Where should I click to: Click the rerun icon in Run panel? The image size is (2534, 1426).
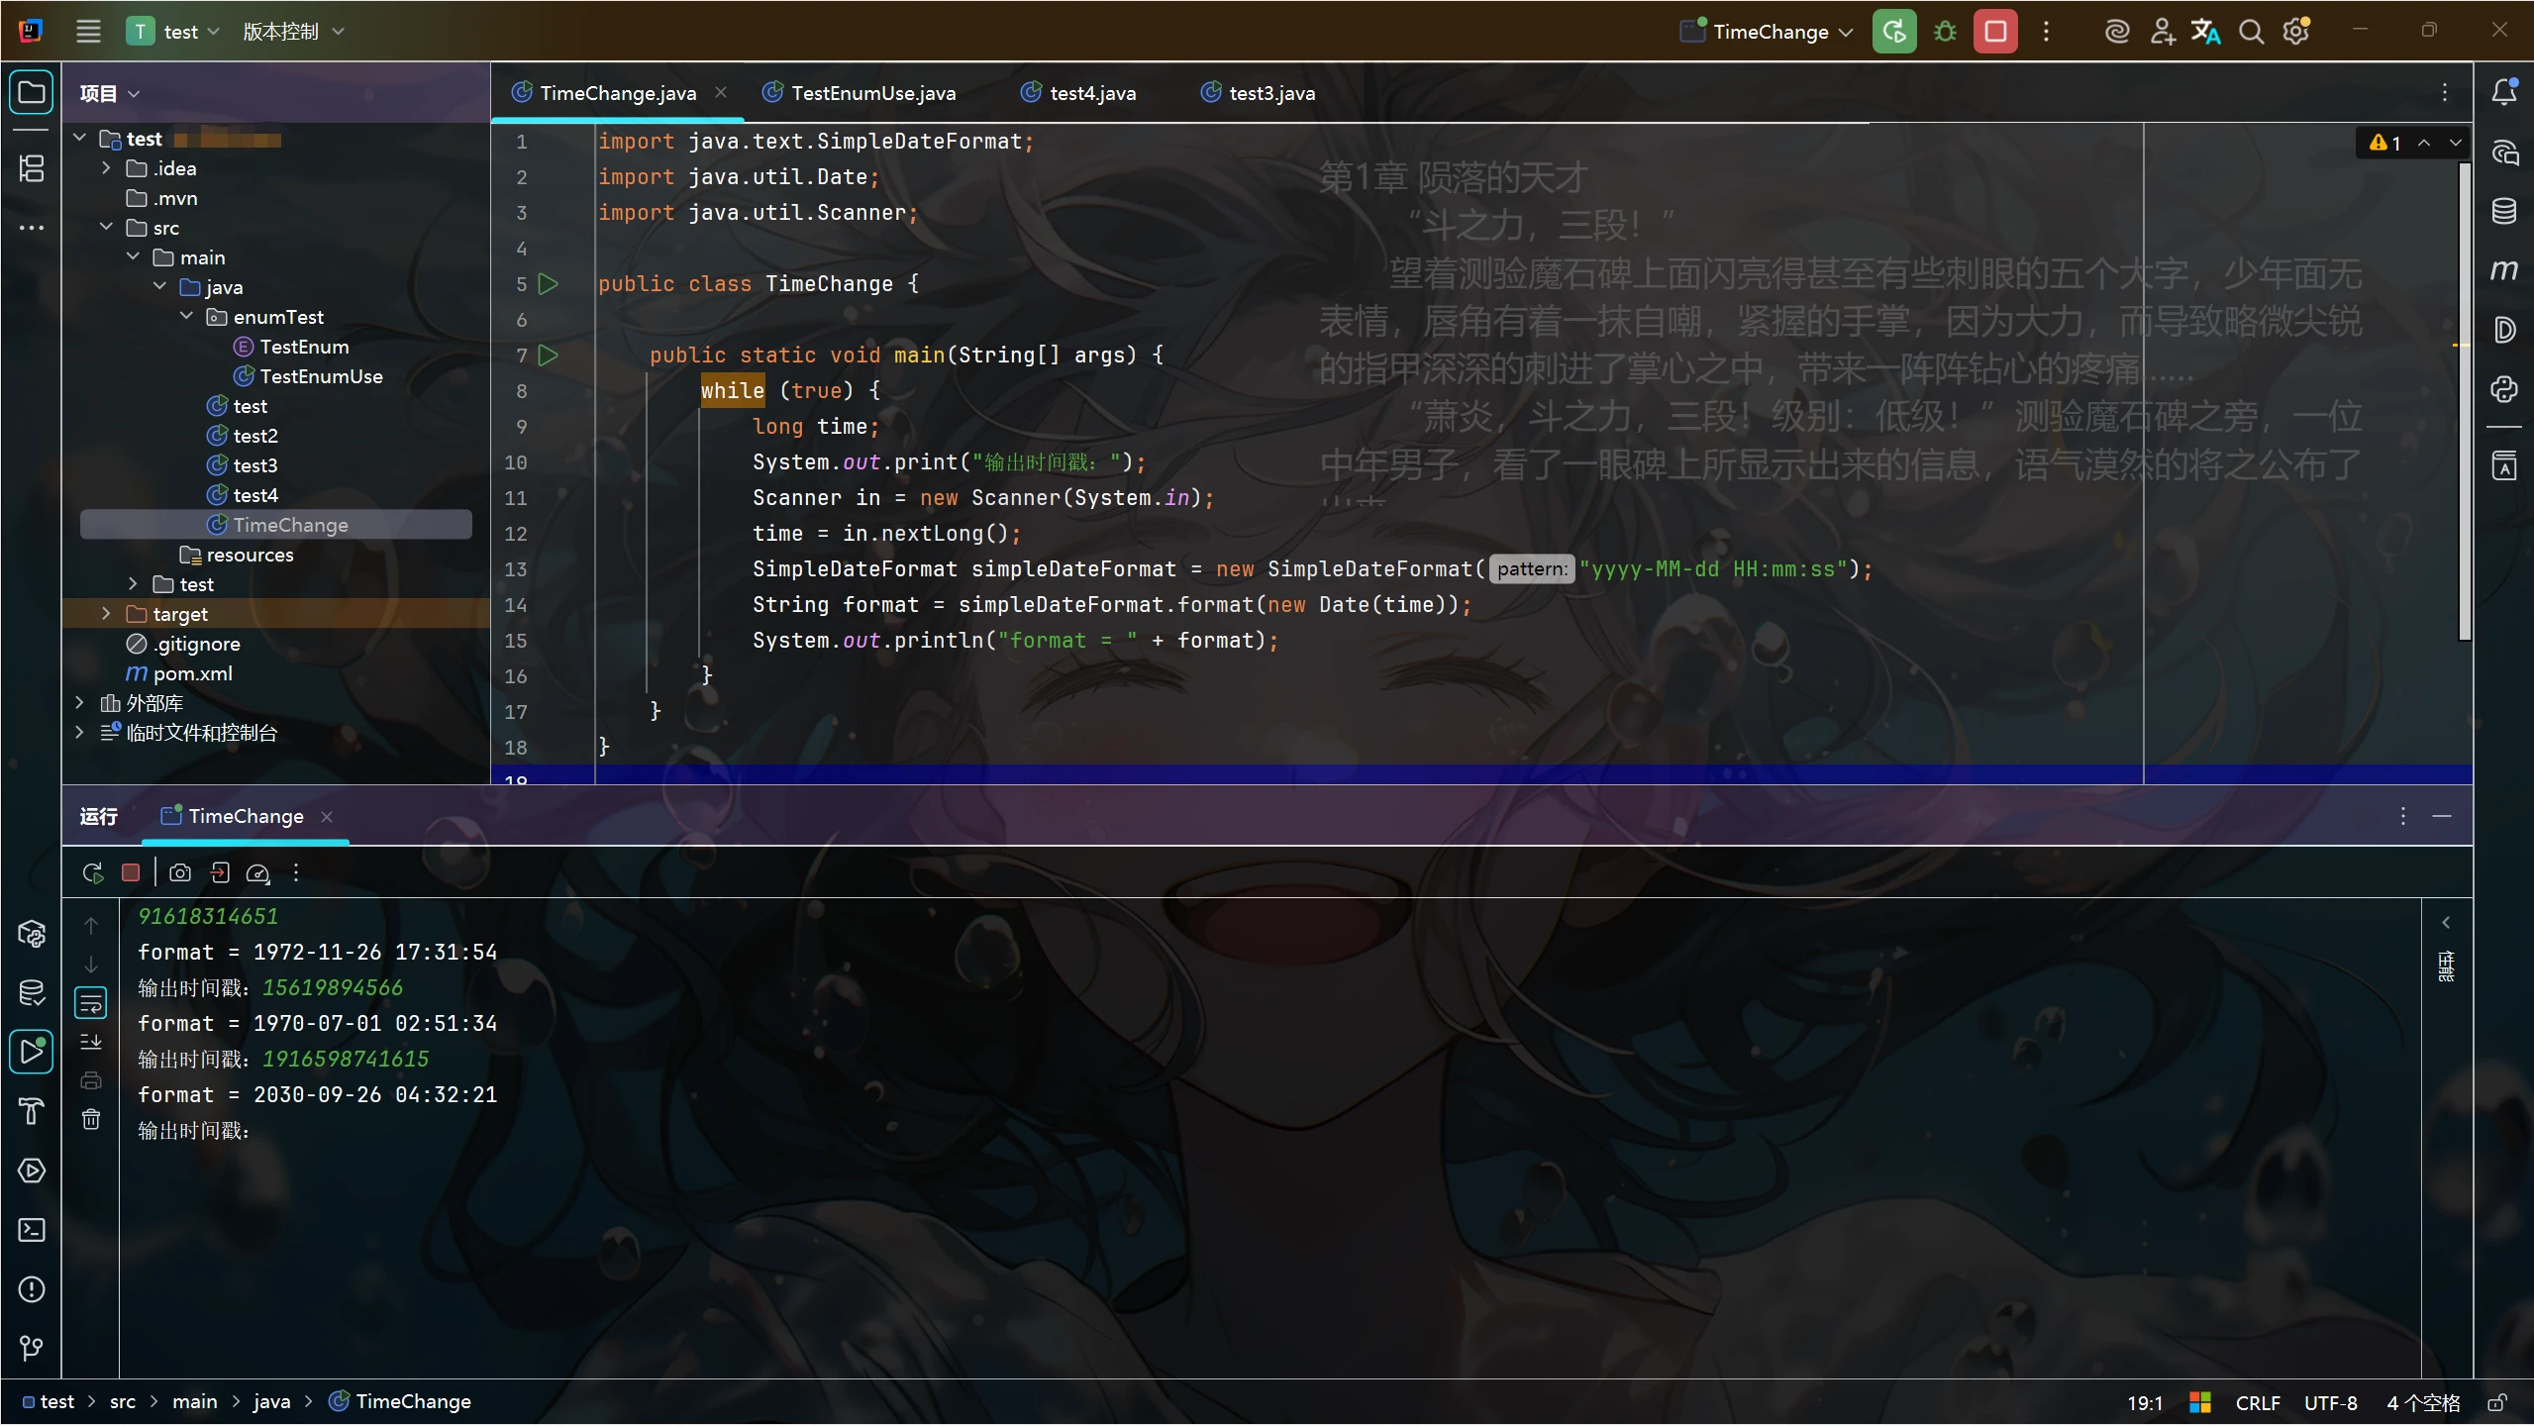click(93, 872)
